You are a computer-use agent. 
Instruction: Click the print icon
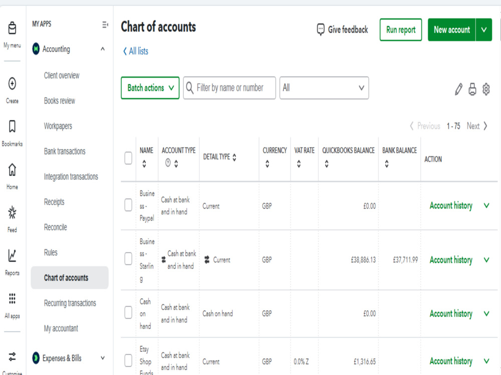pos(472,89)
